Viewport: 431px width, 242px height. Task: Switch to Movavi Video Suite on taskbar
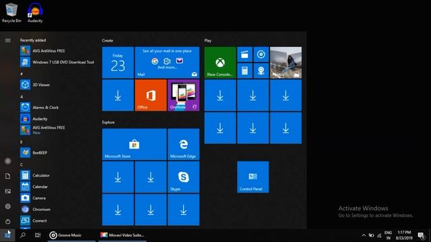pyautogui.click(x=123, y=235)
